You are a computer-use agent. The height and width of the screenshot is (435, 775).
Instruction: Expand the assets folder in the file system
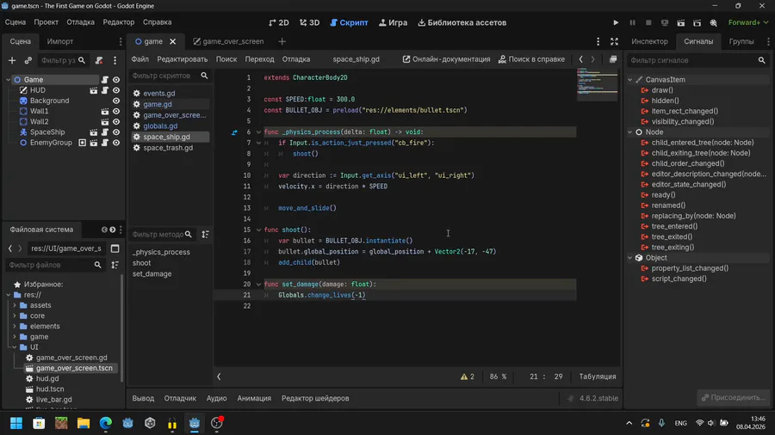[15, 305]
